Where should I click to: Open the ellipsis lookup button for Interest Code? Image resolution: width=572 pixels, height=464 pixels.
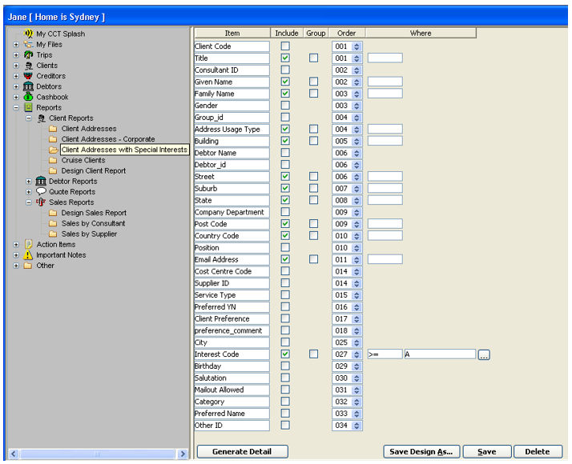point(484,354)
